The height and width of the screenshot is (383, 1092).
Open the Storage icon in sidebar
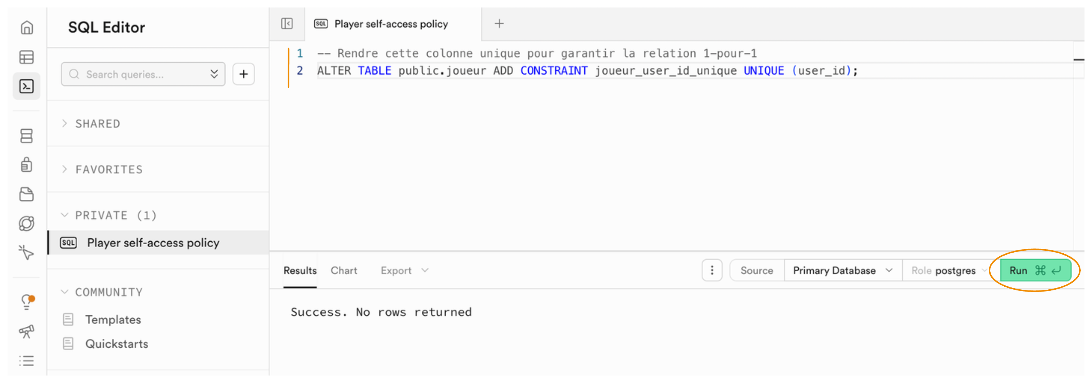point(27,194)
